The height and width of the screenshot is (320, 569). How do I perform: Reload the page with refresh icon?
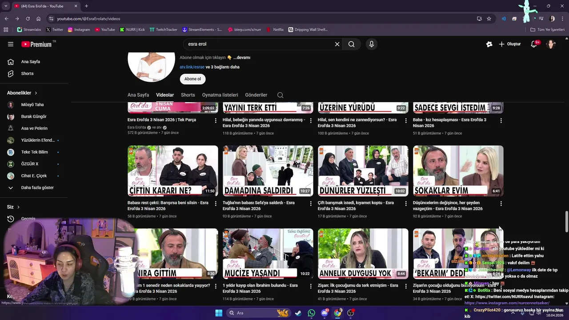pyautogui.click(x=28, y=19)
